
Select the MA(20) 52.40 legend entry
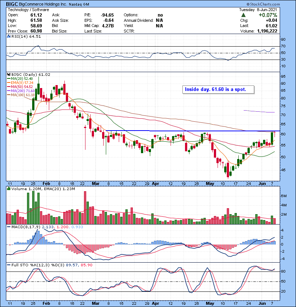[20, 79]
